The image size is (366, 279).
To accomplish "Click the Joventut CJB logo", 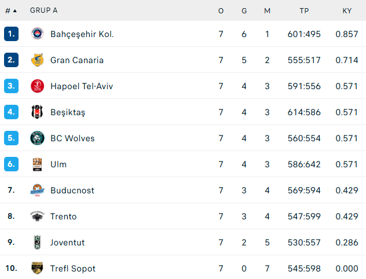I will pos(37,243).
